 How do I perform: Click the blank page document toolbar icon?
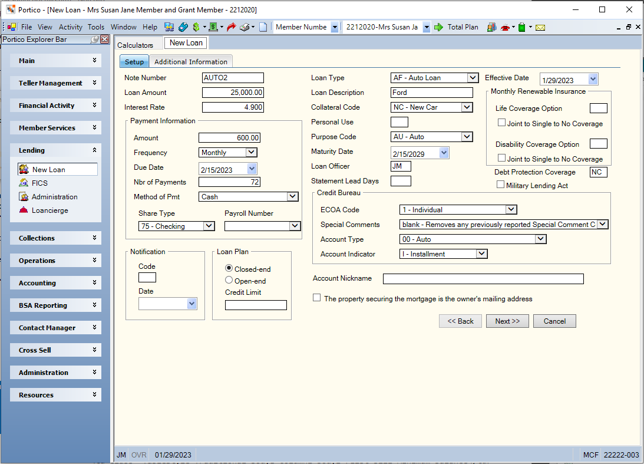click(x=263, y=27)
